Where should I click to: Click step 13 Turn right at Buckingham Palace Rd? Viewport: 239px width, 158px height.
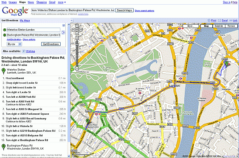pos(34,140)
